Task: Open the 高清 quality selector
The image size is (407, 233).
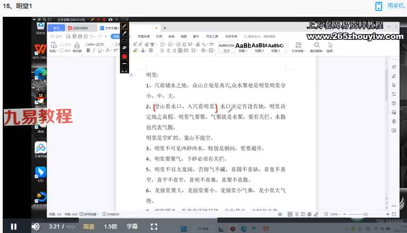Action: coord(88,226)
